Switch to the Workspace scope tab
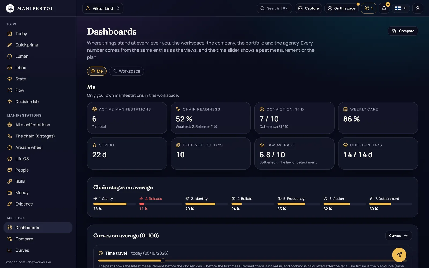This screenshot has width=429, height=268. [x=127, y=71]
